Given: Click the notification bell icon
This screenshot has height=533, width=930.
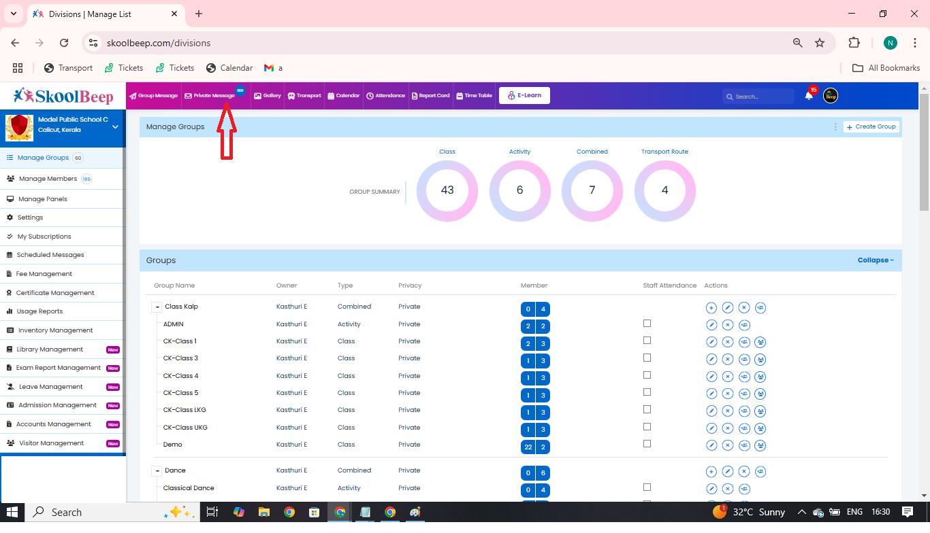Looking at the screenshot, I should 809,96.
